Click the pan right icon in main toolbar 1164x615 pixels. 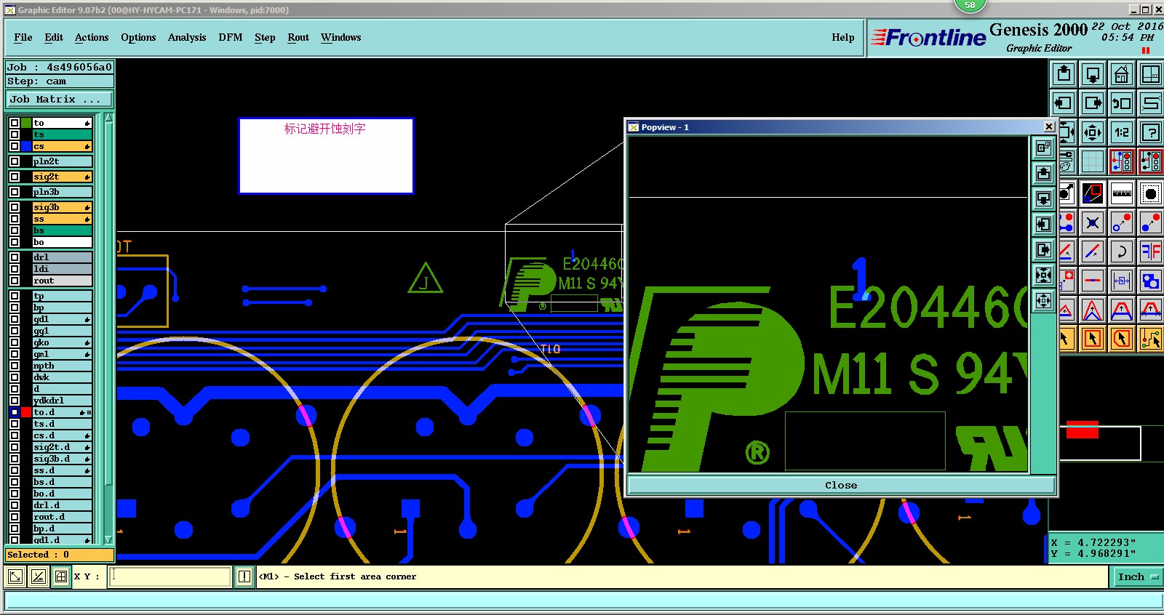coord(1093,103)
